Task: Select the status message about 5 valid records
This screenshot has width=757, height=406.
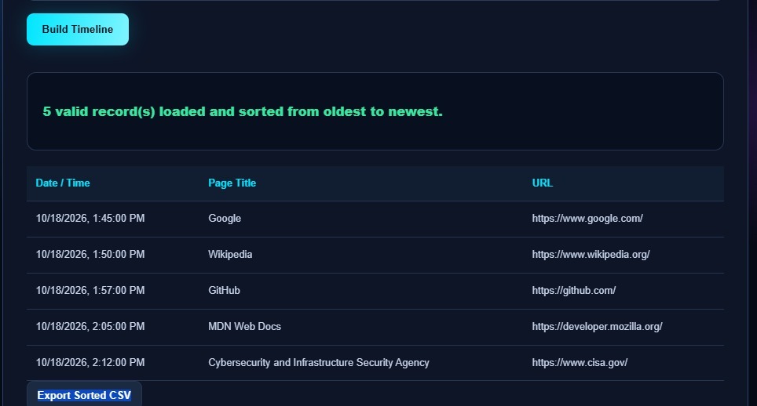Action: (x=243, y=112)
